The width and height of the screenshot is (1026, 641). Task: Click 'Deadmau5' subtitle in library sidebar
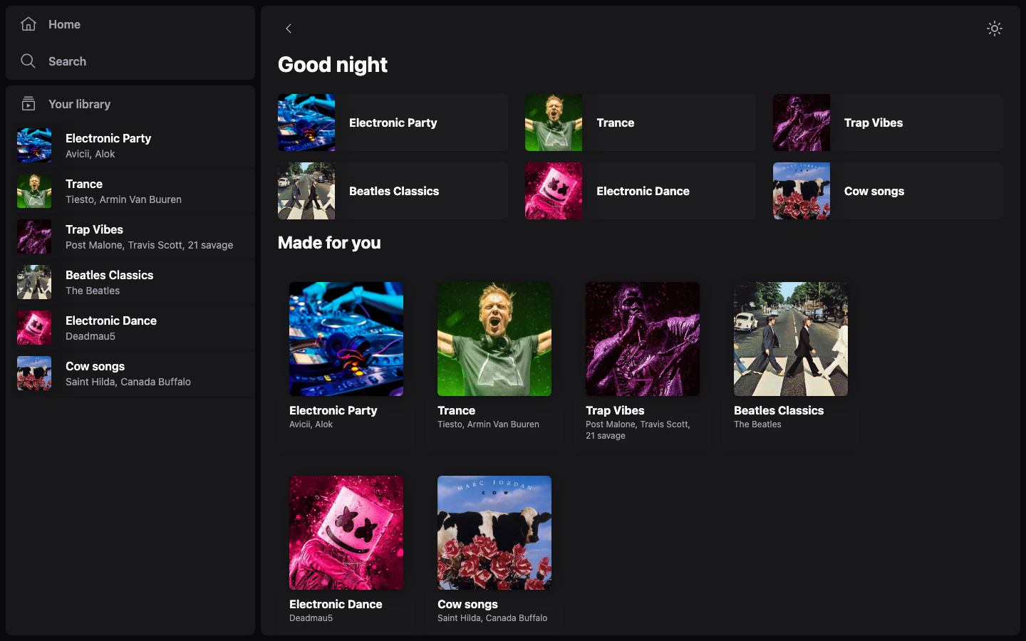pos(90,336)
